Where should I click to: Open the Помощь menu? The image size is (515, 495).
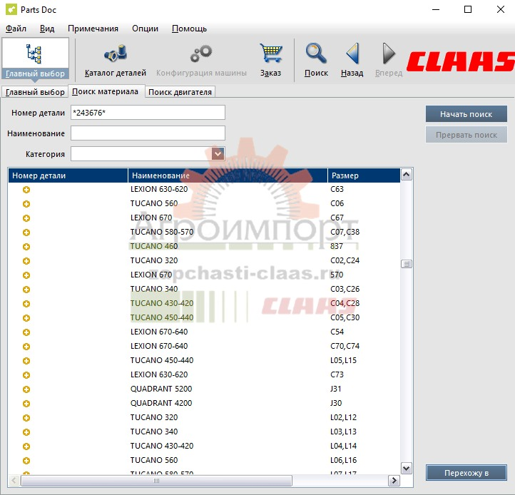pos(189,29)
